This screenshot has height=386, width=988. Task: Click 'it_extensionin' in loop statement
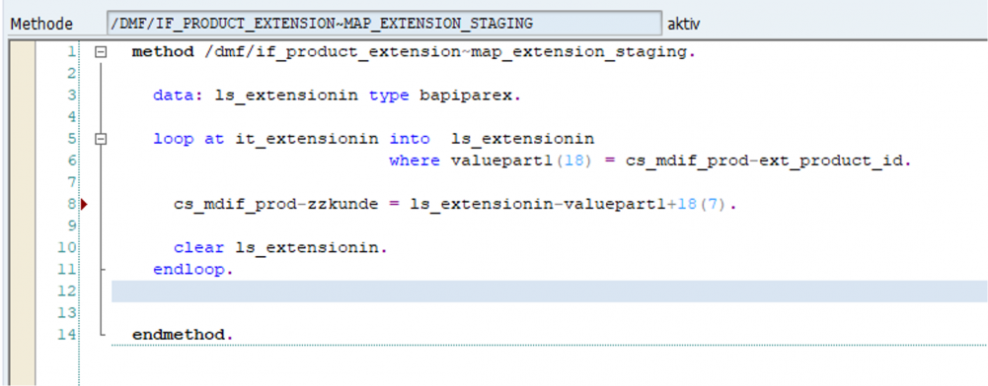308,139
